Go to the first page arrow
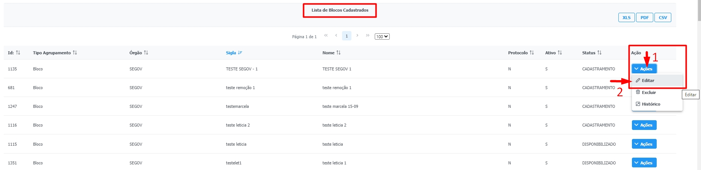This screenshot has width=701, height=170. (x=326, y=36)
